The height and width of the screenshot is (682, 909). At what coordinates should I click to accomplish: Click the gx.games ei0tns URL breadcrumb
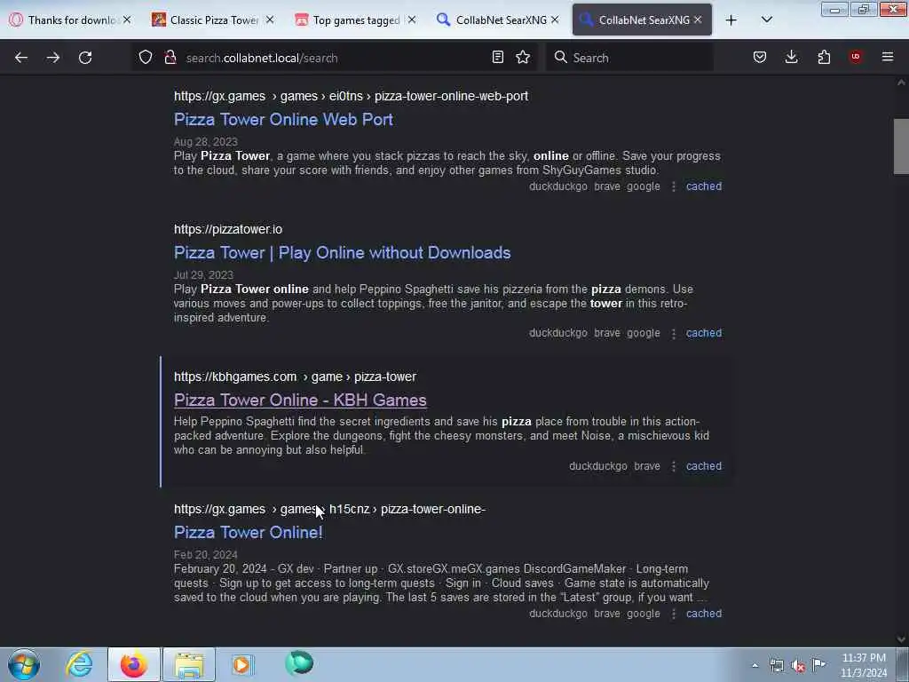351,96
